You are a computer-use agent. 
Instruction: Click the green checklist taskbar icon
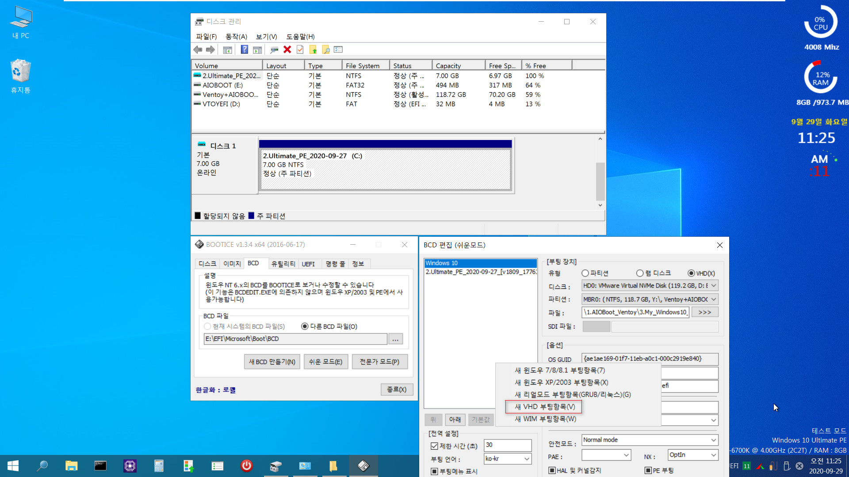click(217, 466)
